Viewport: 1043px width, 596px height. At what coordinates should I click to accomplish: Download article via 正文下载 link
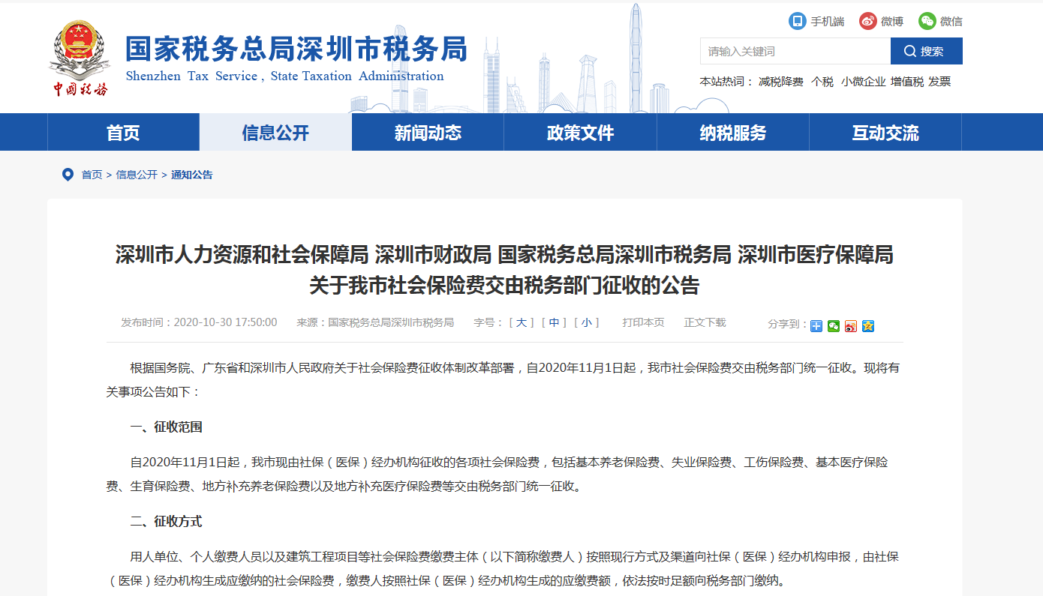point(705,322)
